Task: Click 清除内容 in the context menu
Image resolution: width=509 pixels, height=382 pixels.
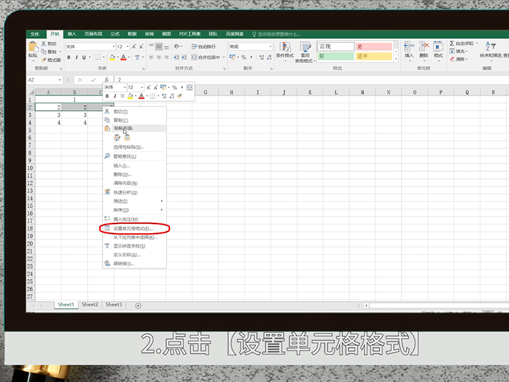Action: tap(134, 183)
